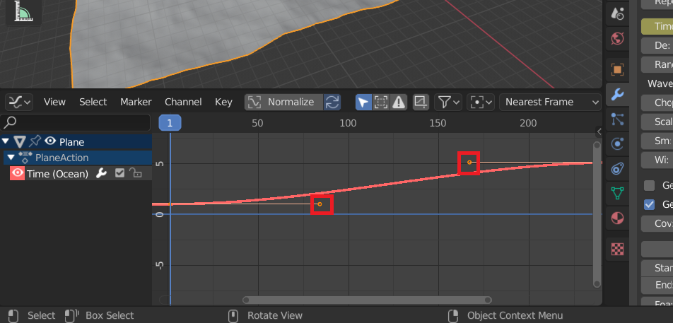Image resolution: width=673 pixels, height=323 pixels.
Task: Click the Graph Editor horizontal scrollbar
Action: [x=368, y=300]
